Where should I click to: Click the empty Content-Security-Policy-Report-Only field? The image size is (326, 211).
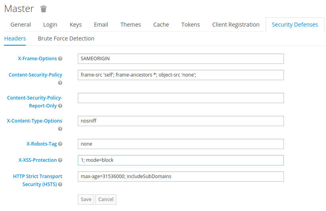[181, 98]
